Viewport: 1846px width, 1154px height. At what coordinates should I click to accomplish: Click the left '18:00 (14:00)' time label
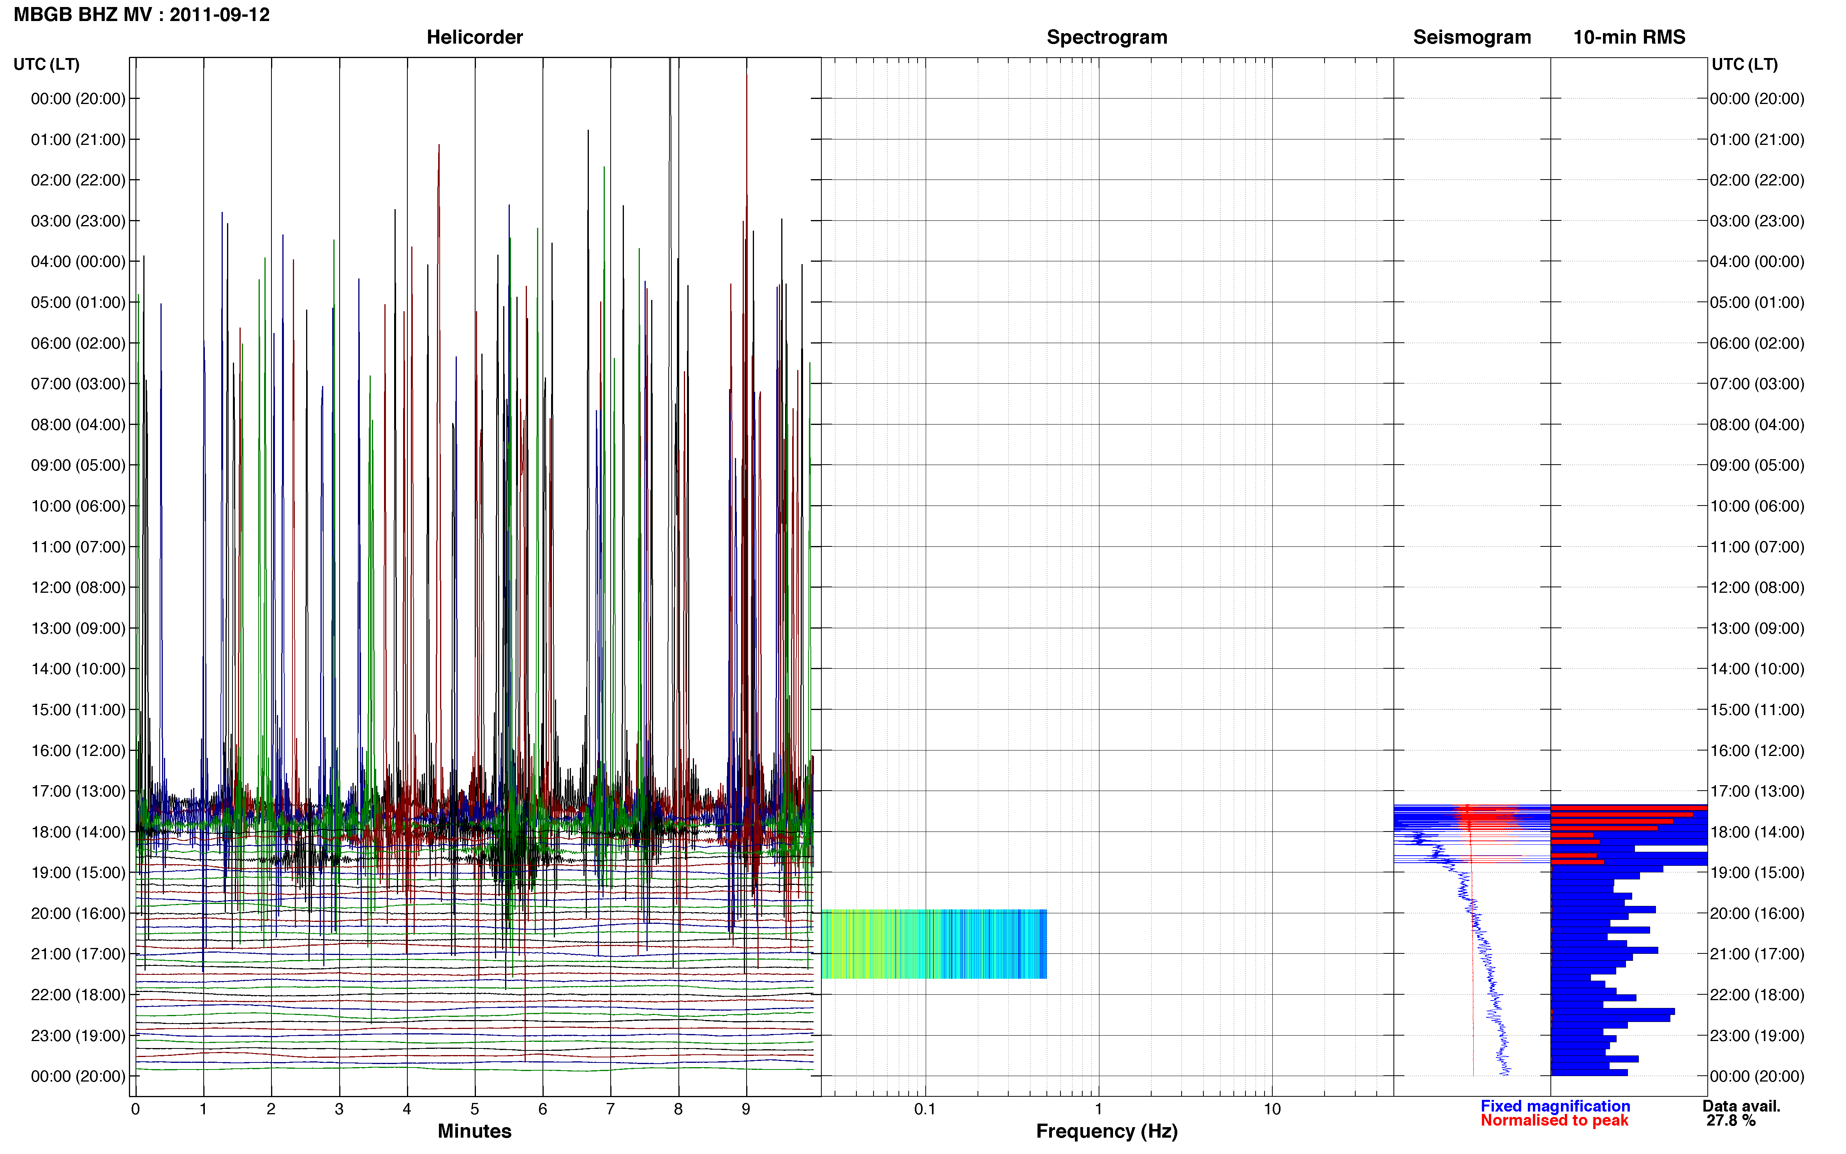click(x=78, y=832)
